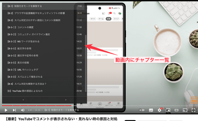Enter full screen mode
This screenshot has height=121, width=198.
tap(194, 110)
